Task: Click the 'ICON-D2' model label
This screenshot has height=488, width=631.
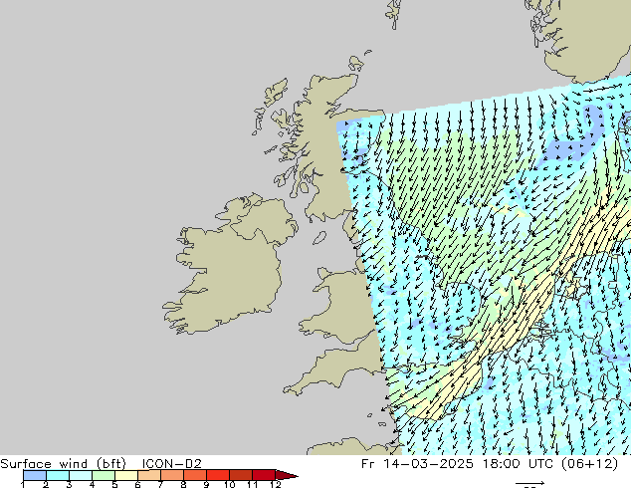Action: [172, 464]
